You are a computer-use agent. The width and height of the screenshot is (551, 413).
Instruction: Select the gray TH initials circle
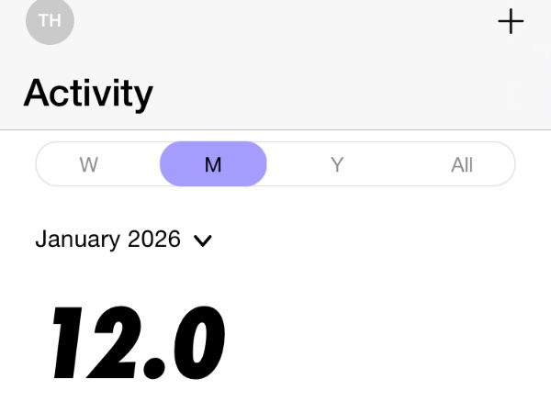pos(50,21)
